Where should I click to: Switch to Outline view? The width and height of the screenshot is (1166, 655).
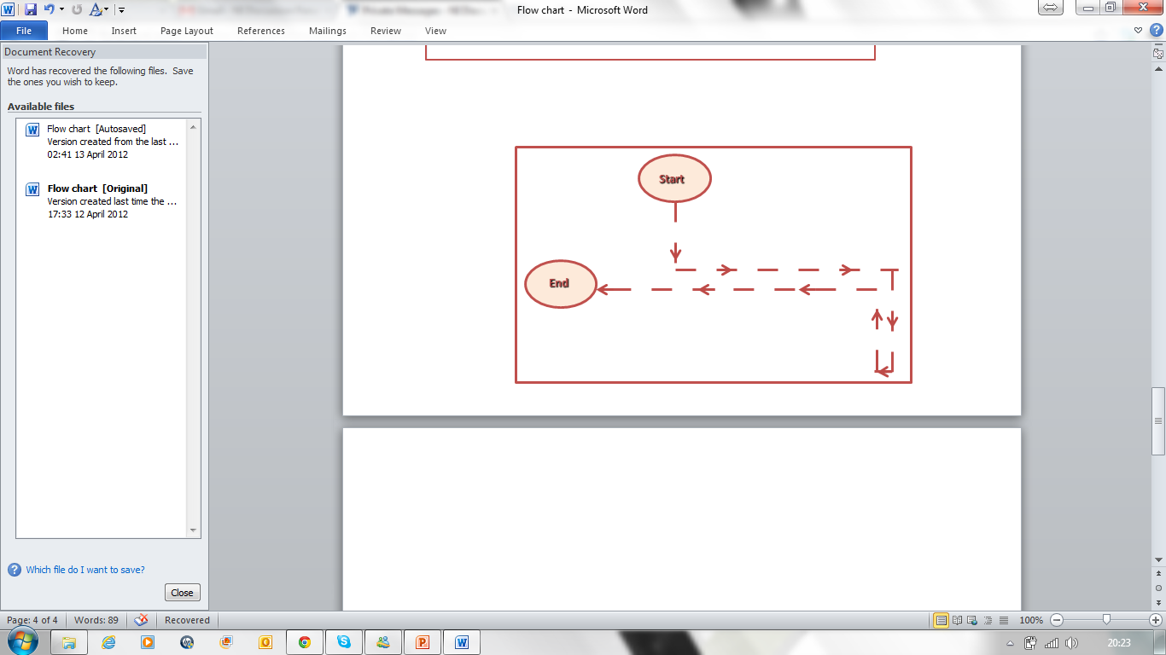click(x=988, y=620)
